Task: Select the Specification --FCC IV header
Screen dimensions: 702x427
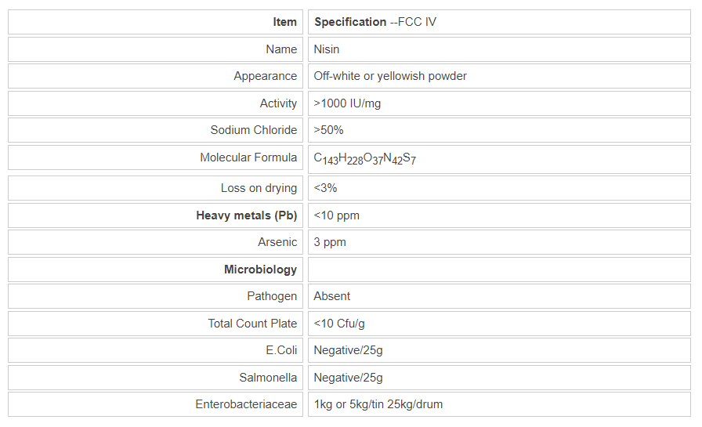Action: (x=375, y=22)
